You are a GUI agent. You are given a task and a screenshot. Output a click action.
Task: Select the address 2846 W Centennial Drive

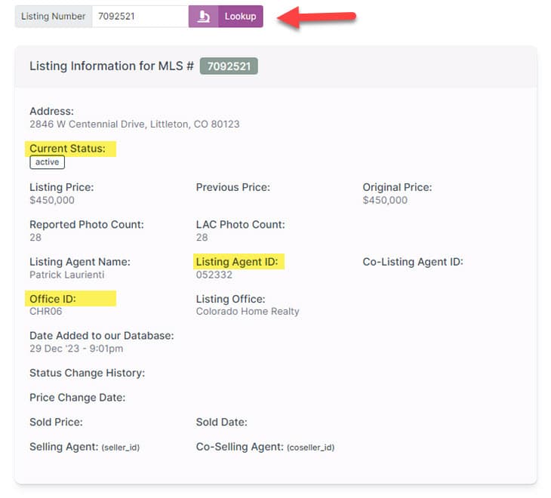(x=134, y=124)
